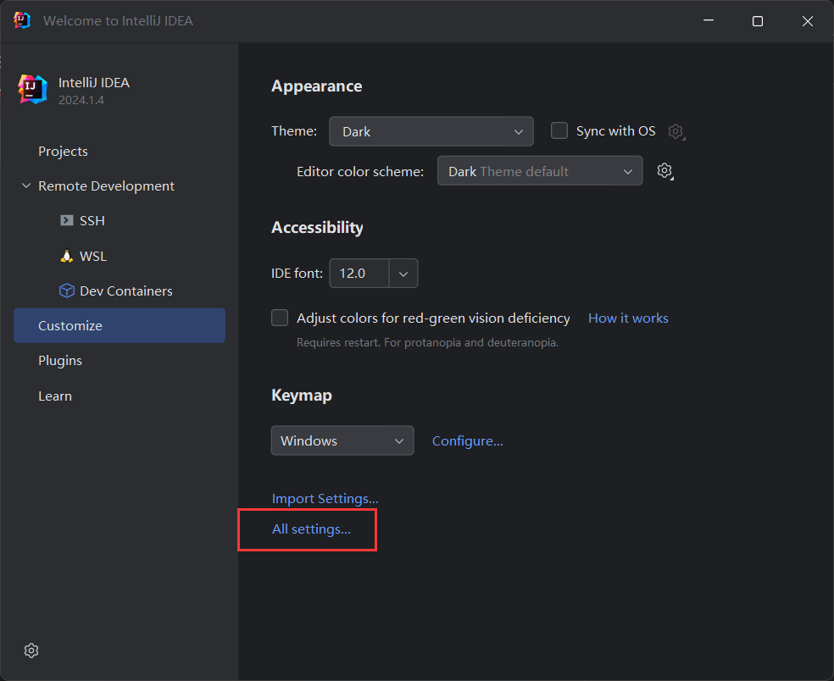Click the Configure... keymap link
The image size is (834, 681).
tap(468, 441)
